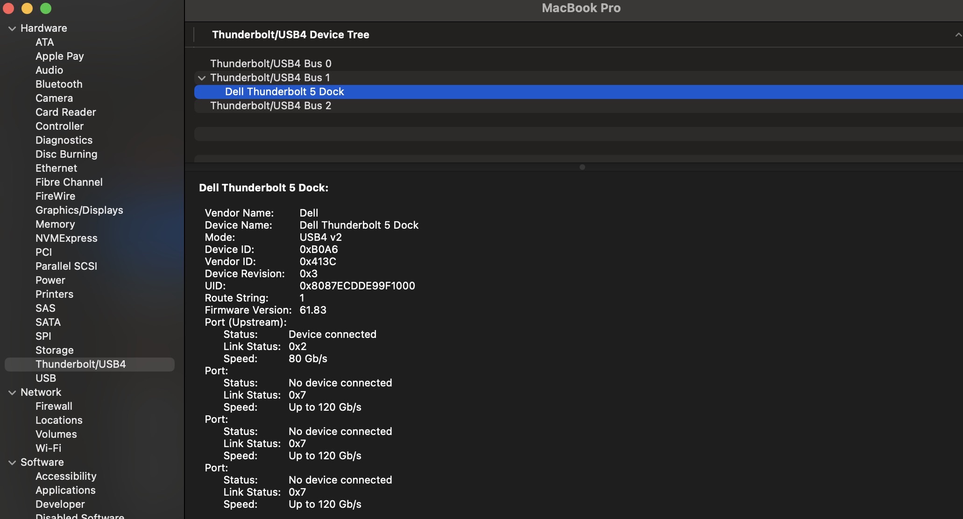Click the sort chevron in Device Tree header
Image resolution: width=963 pixels, height=519 pixels.
pyautogui.click(x=958, y=35)
